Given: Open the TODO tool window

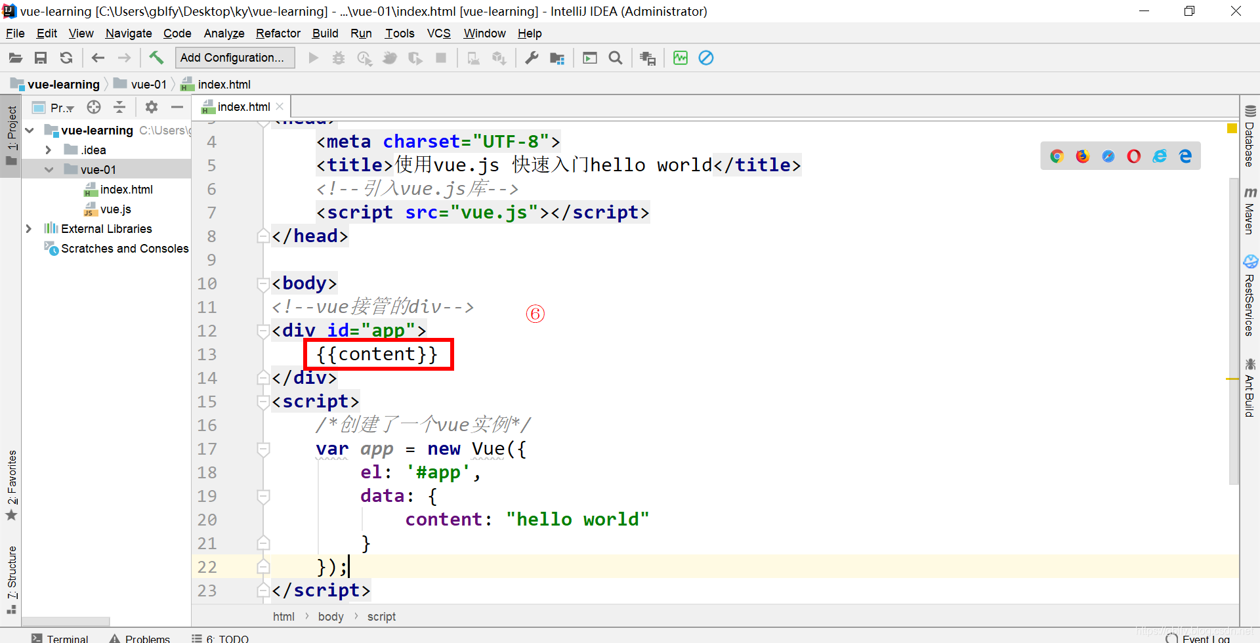Looking at the screenshot, I should [x=220, y=638].
